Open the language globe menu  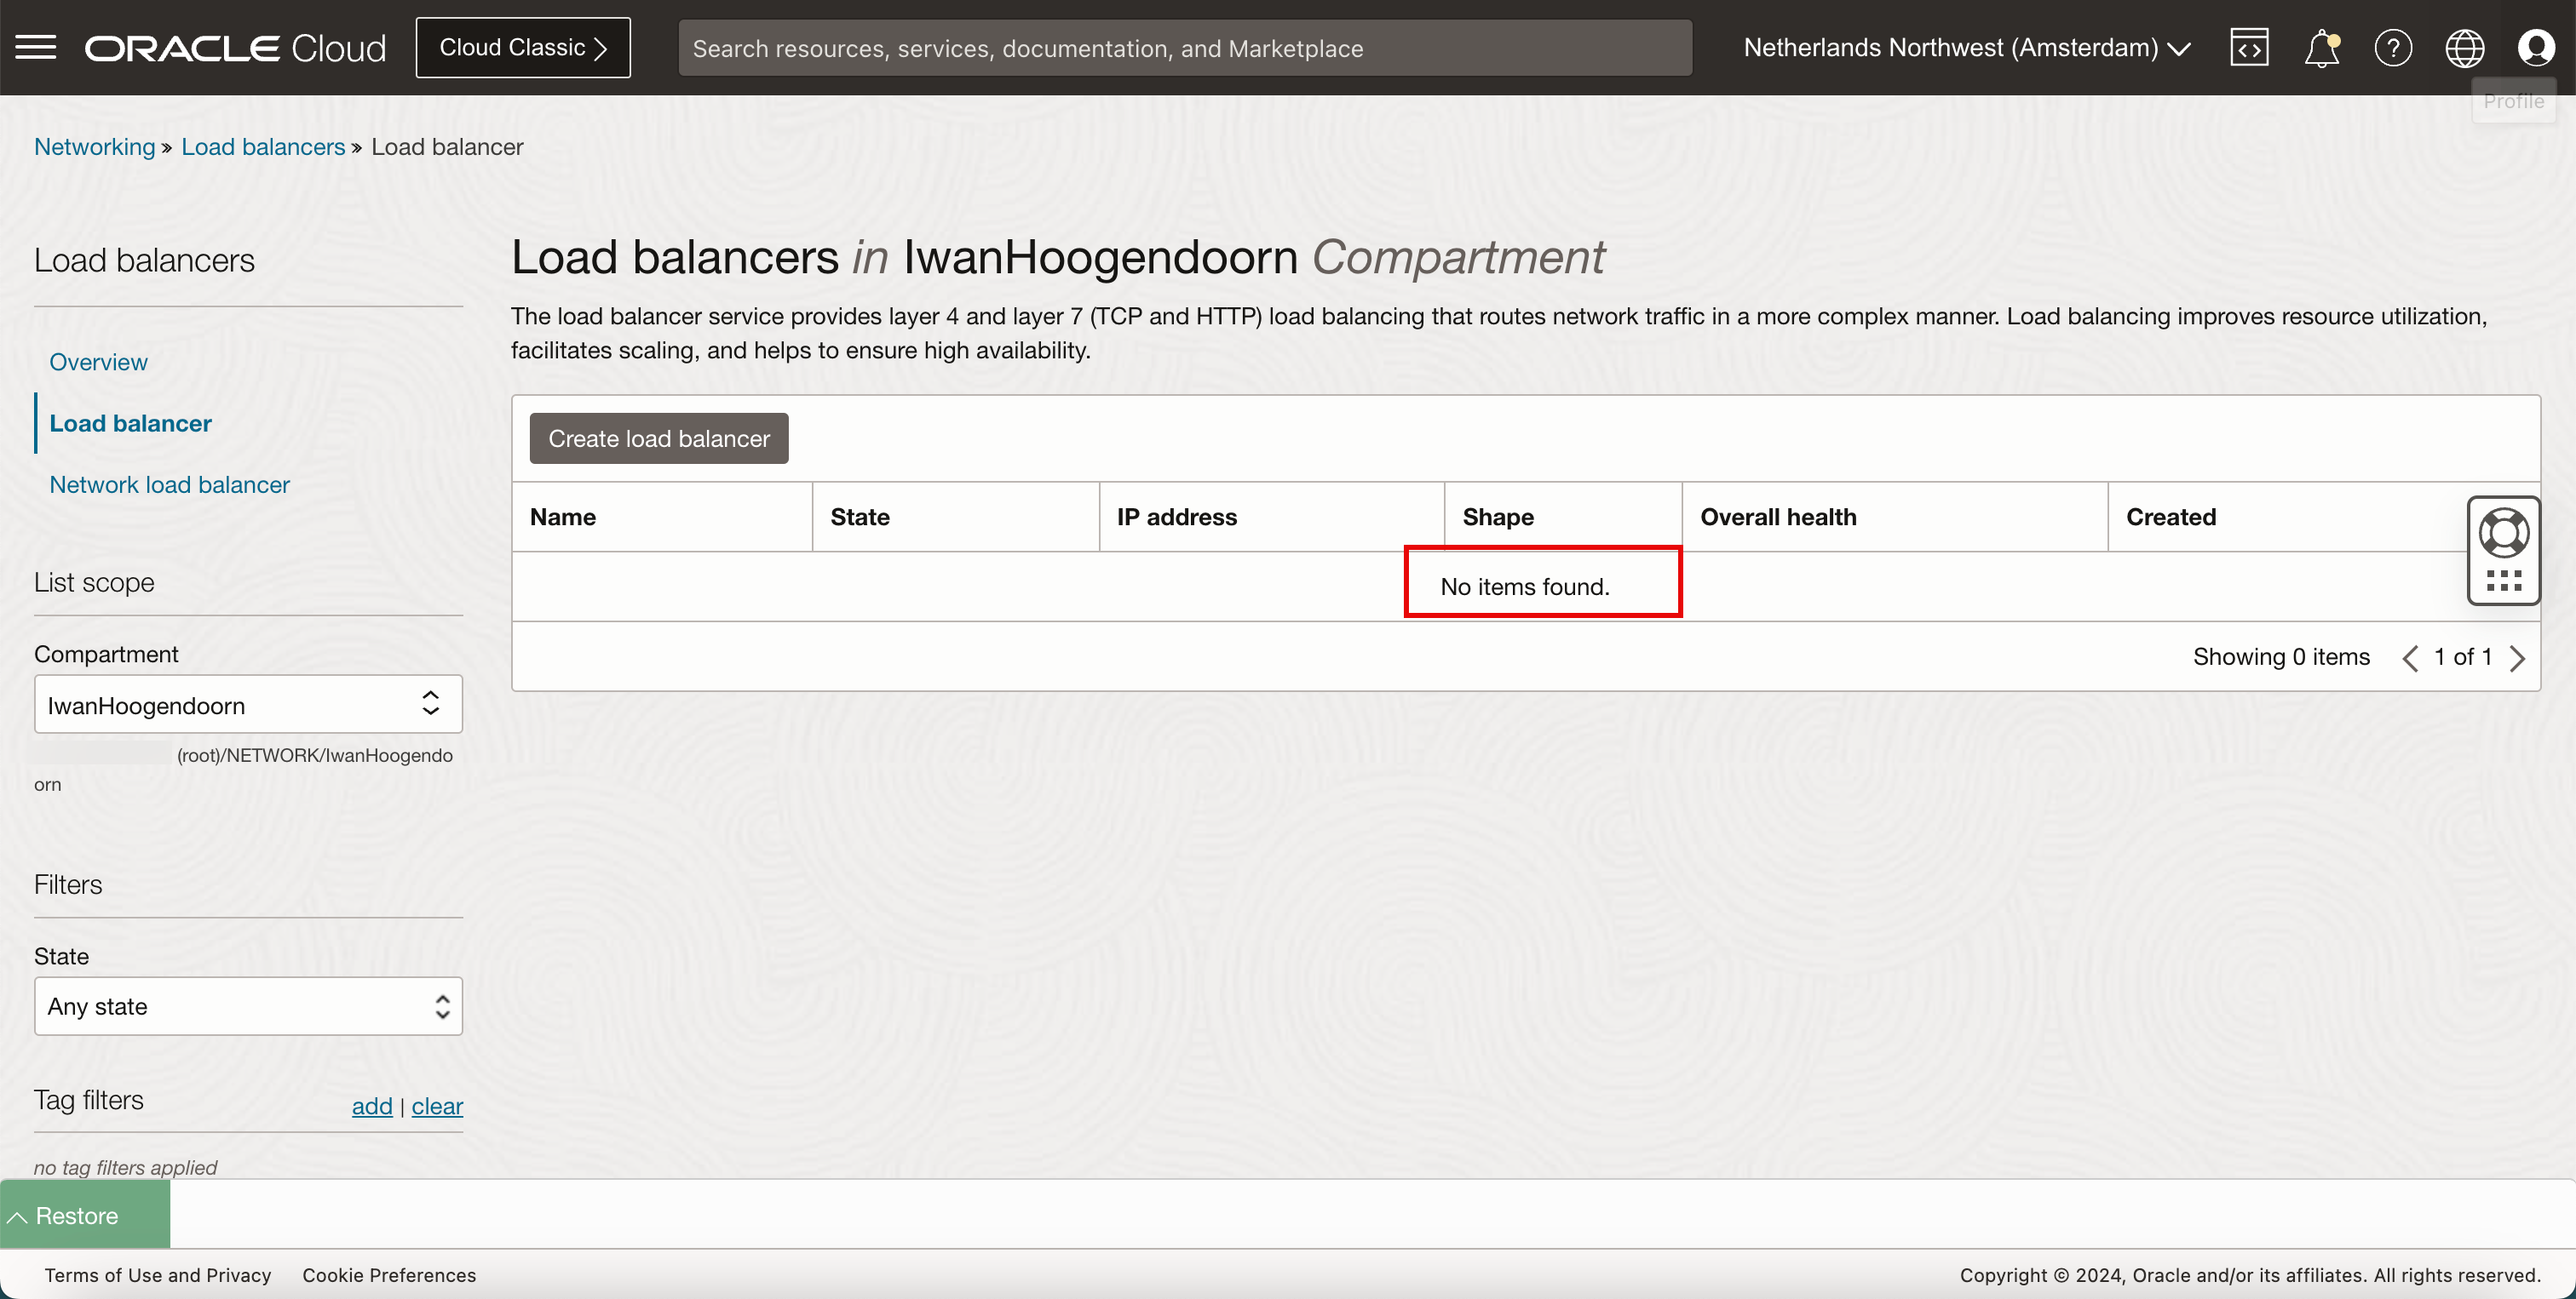pyautogui.click(x=2464, y=47)
